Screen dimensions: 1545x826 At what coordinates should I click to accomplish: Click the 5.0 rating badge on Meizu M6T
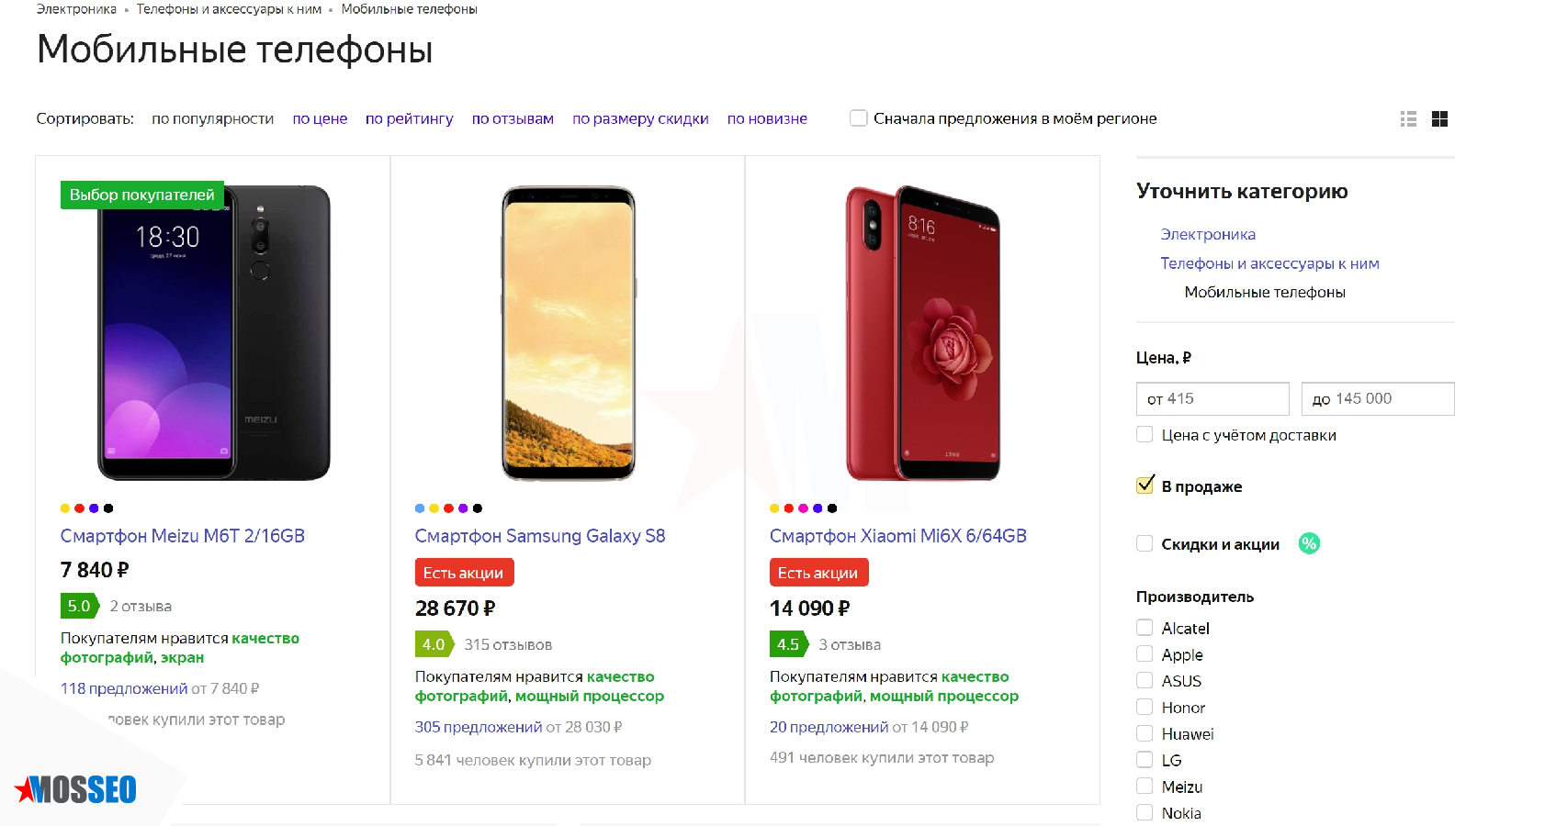[x=78, y=606]
